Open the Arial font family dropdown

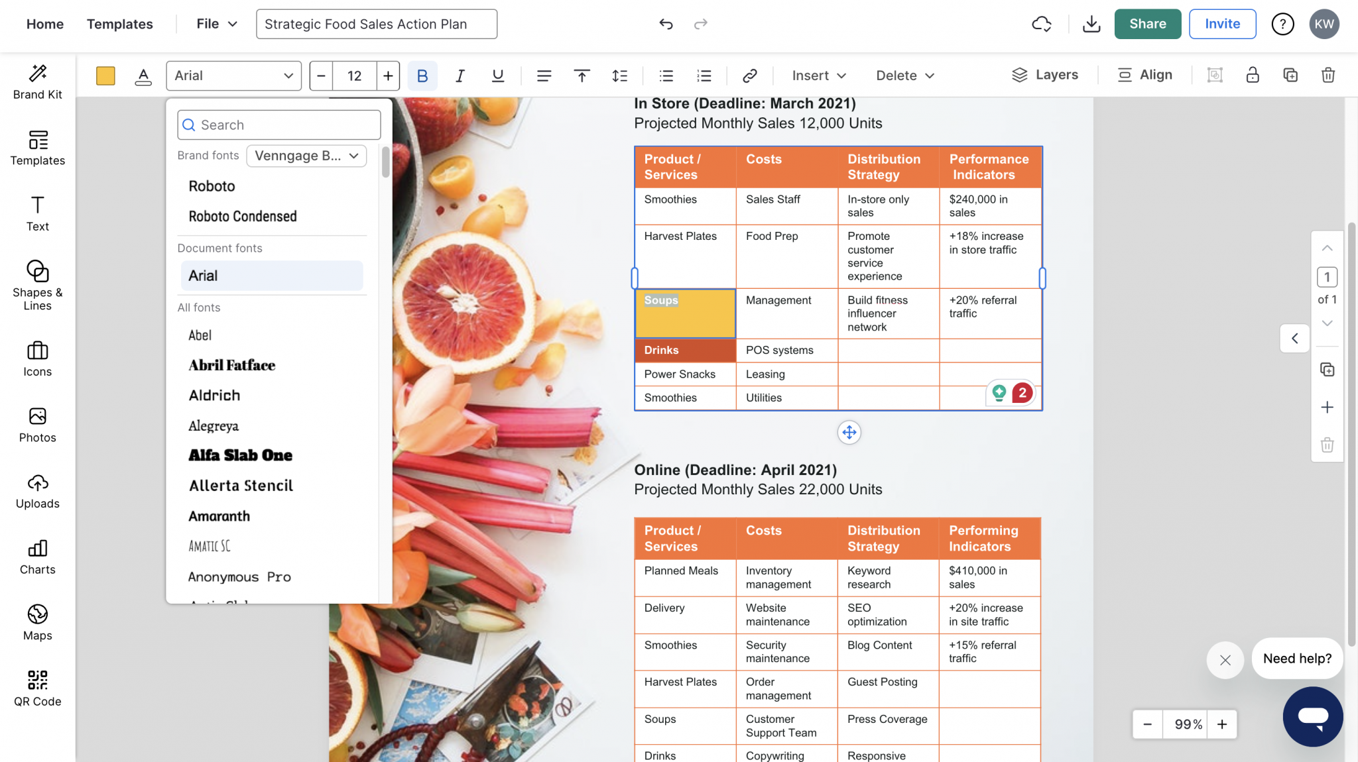coord(233,76)
